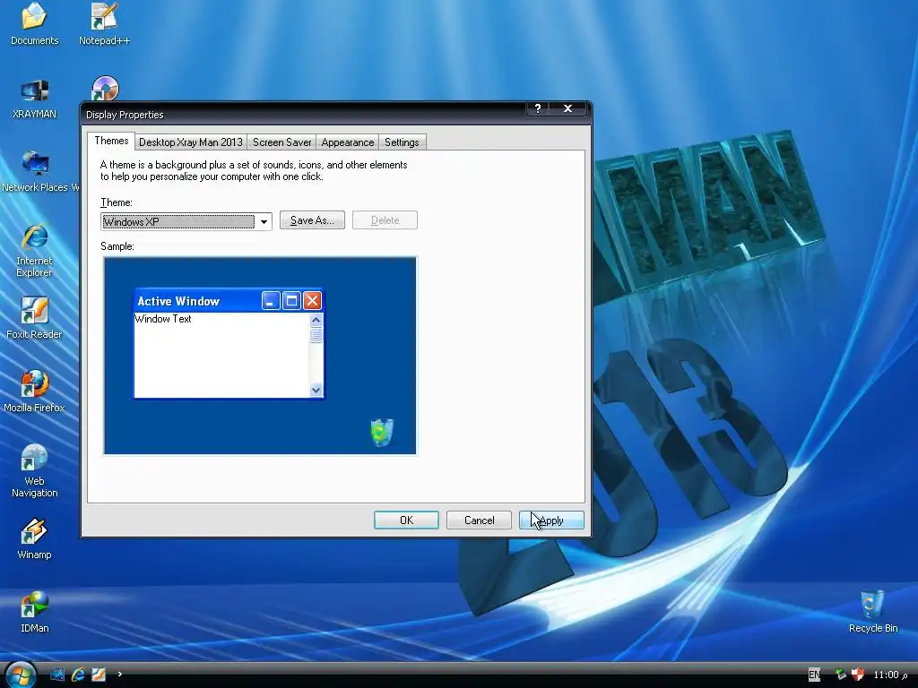The height and width of the screenshot is (688, 918).
Task: Expand the quick launch overflow chevron
Action: (119, 674)
